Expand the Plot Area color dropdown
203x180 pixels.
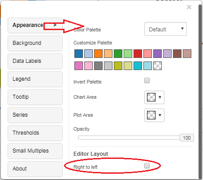(x=154, y=115)
